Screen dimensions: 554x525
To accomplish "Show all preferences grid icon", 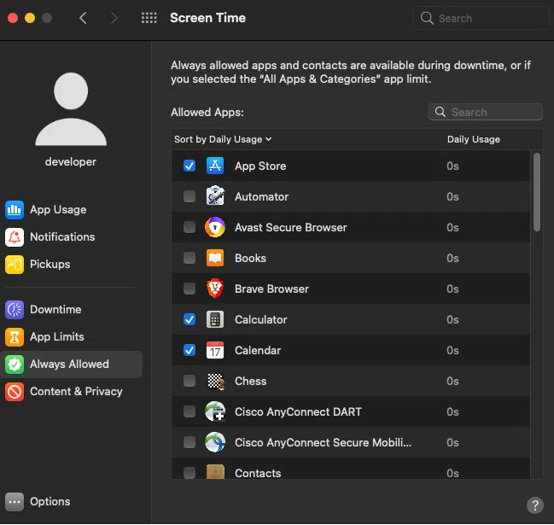I will tap(149, 18).
